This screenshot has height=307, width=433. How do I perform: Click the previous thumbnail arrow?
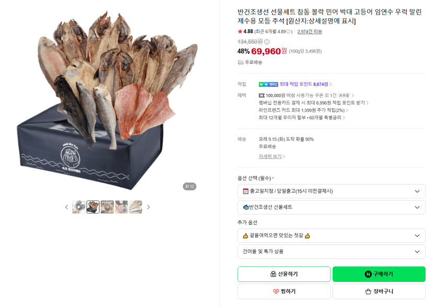tap(66, 207)
